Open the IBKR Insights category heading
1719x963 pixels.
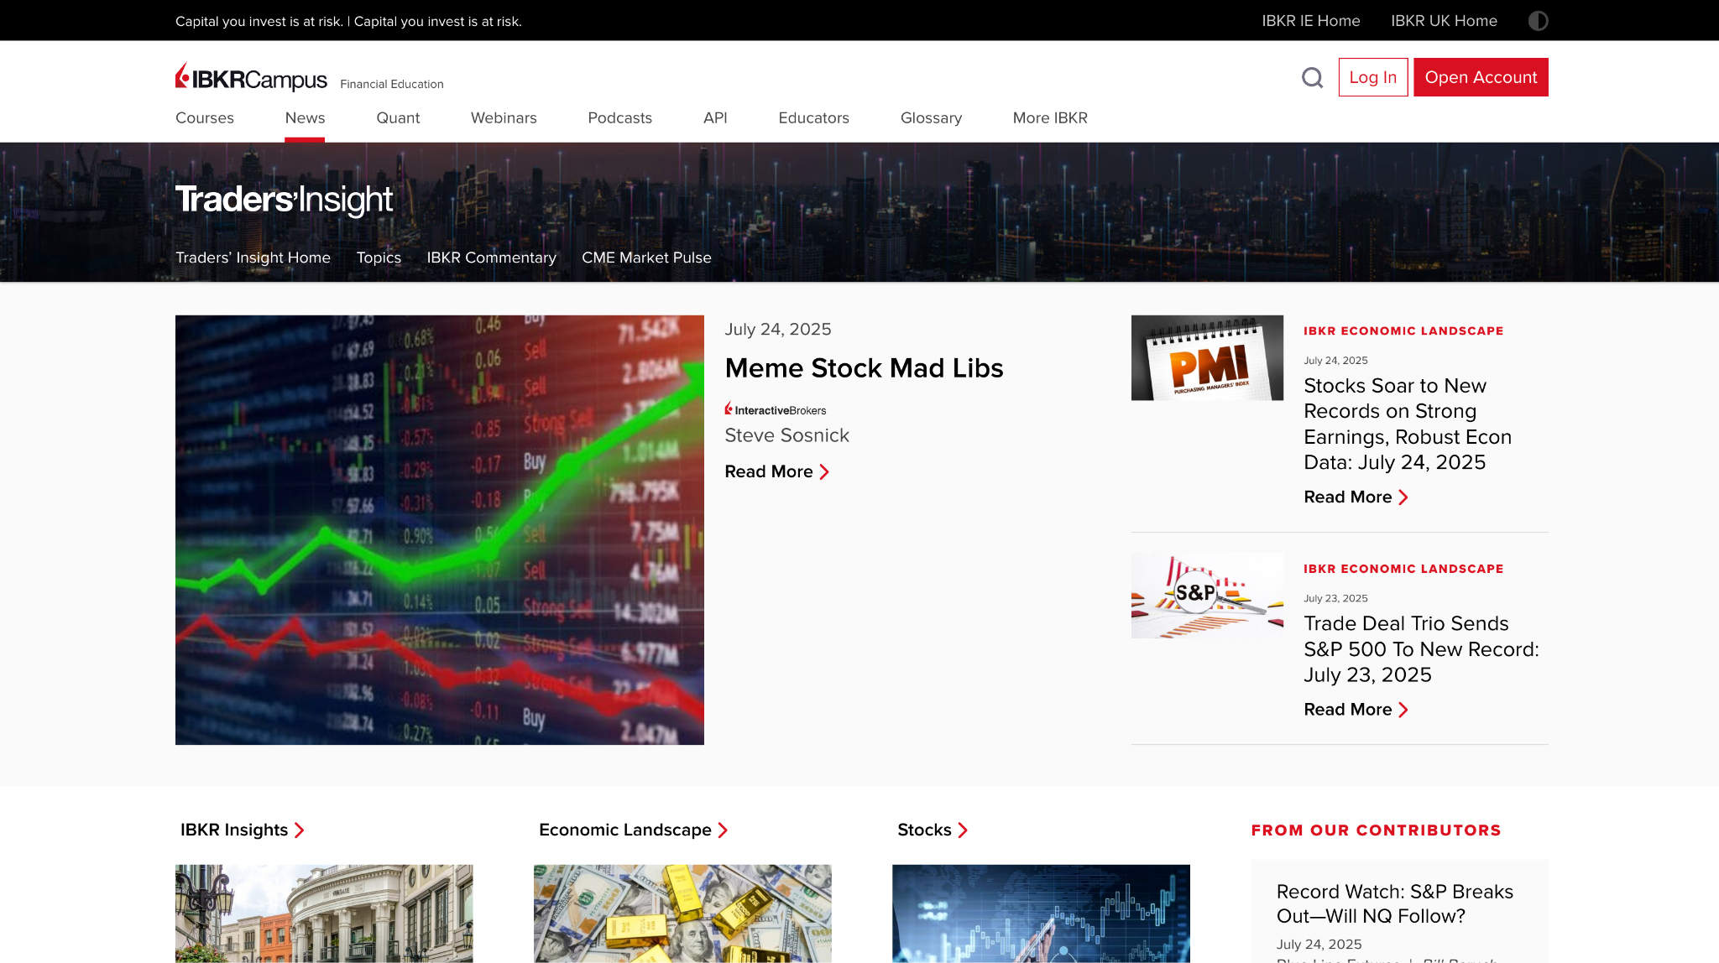click(242, 830)
